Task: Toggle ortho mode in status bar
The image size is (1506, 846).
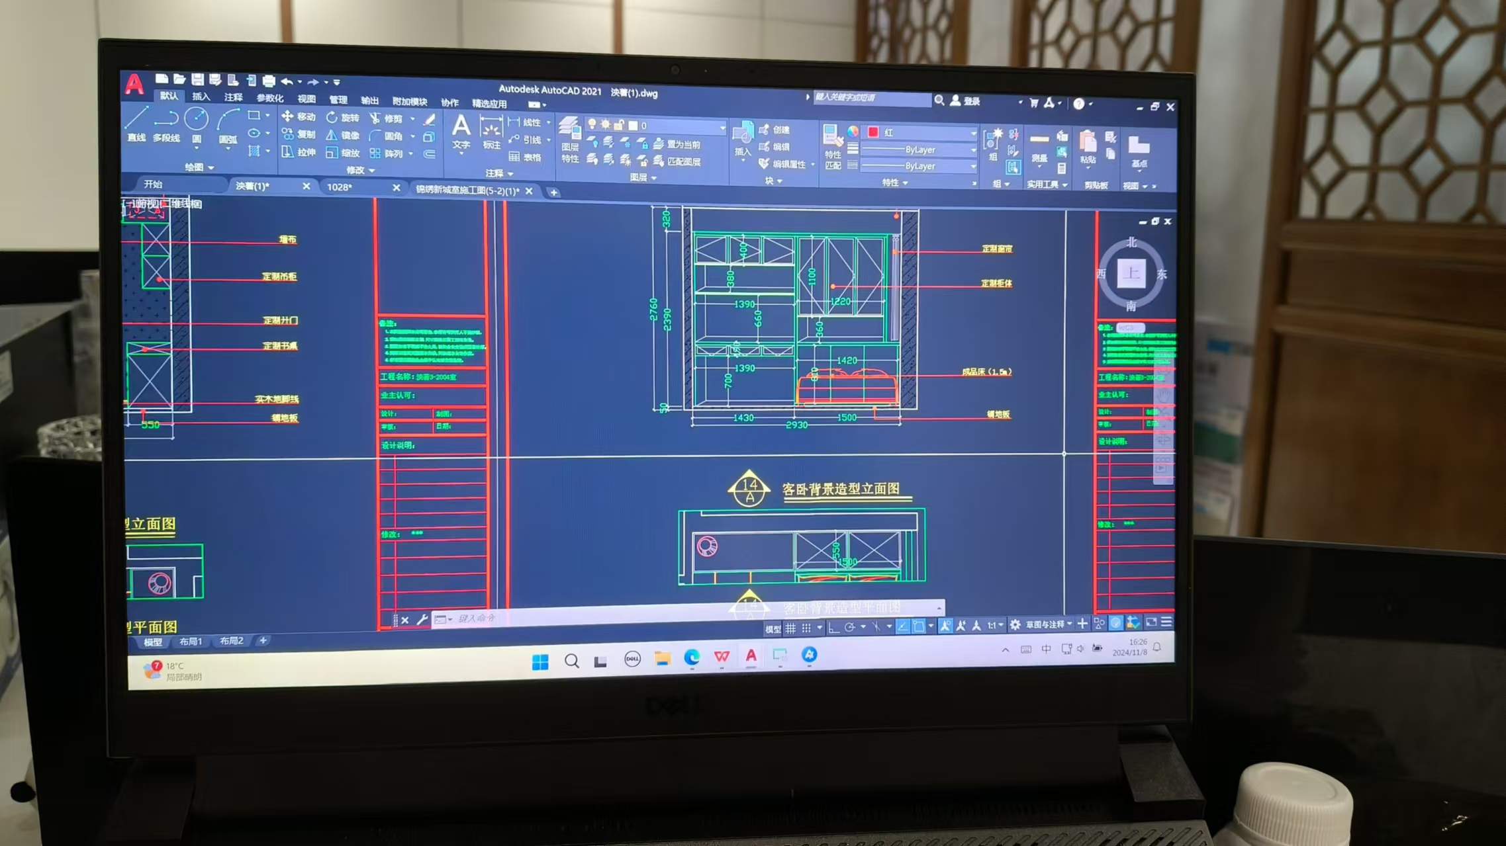Action: click(833, 627)
